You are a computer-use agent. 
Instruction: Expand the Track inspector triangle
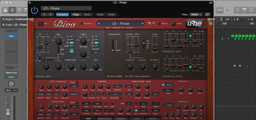pos(4,25)
